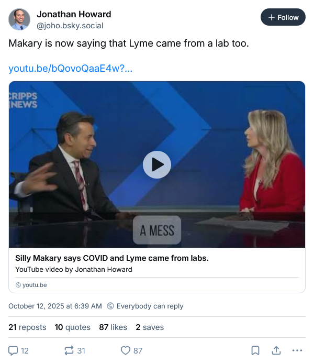The height and width of the screenshot is (364, 314).
Task: Play the embedded YouTube video
Action: click(157, 164)
